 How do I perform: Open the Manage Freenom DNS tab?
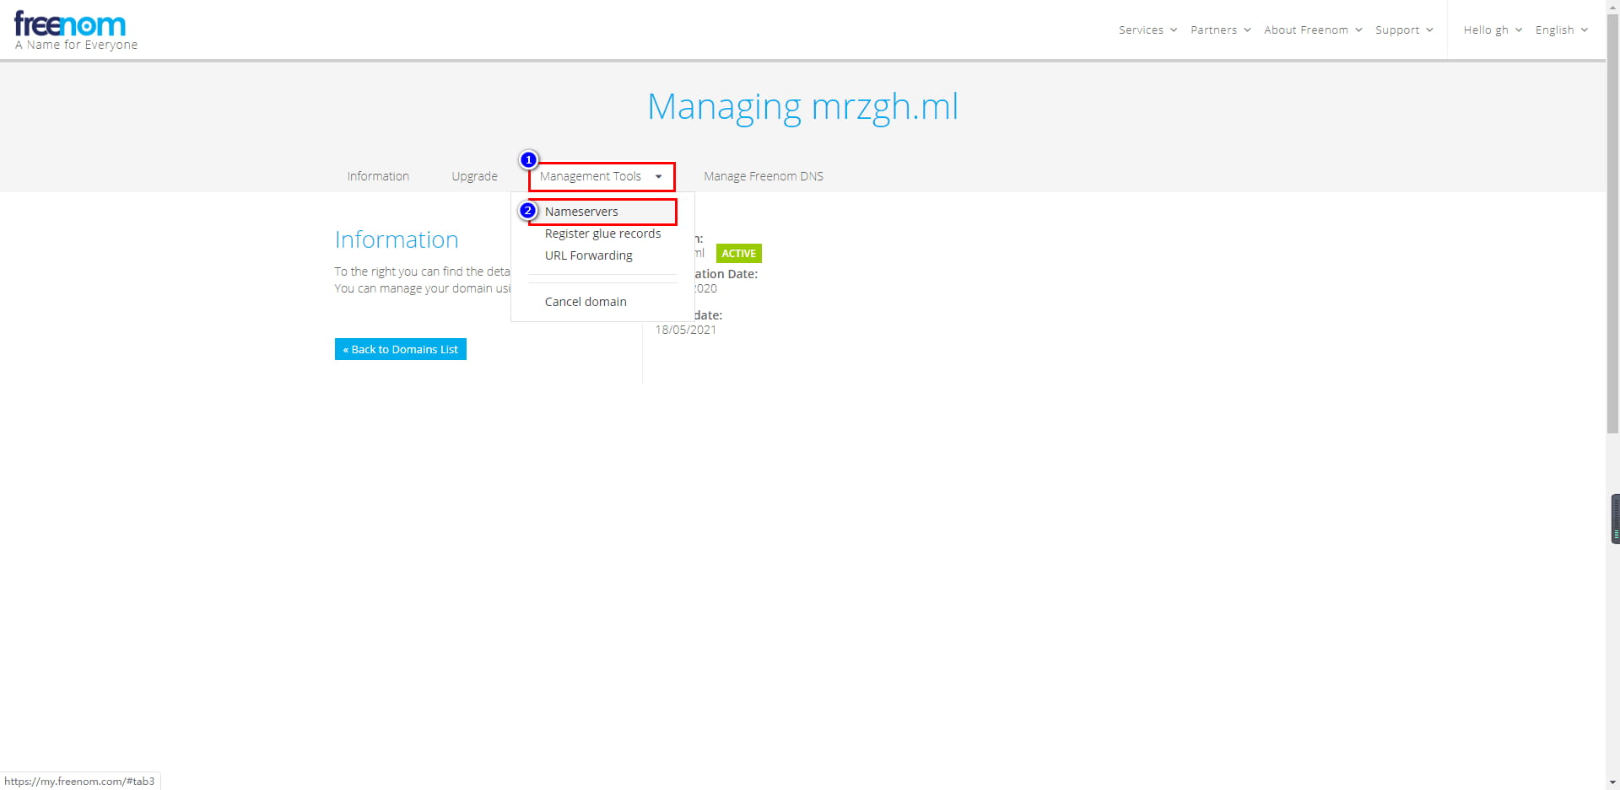764,176
